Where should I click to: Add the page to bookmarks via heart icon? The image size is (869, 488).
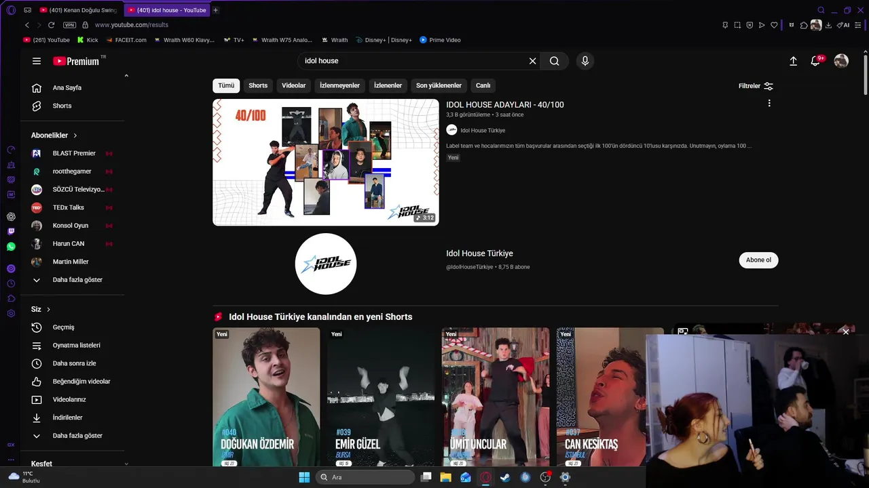(774, 25)
